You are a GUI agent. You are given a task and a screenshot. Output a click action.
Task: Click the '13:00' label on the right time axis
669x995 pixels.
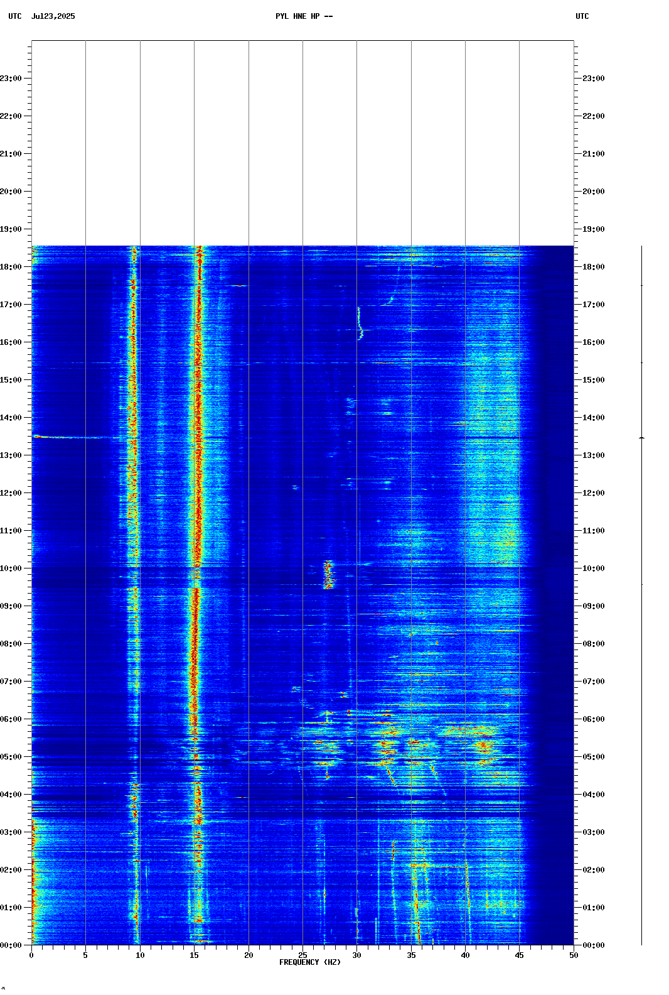pos(594,455)
